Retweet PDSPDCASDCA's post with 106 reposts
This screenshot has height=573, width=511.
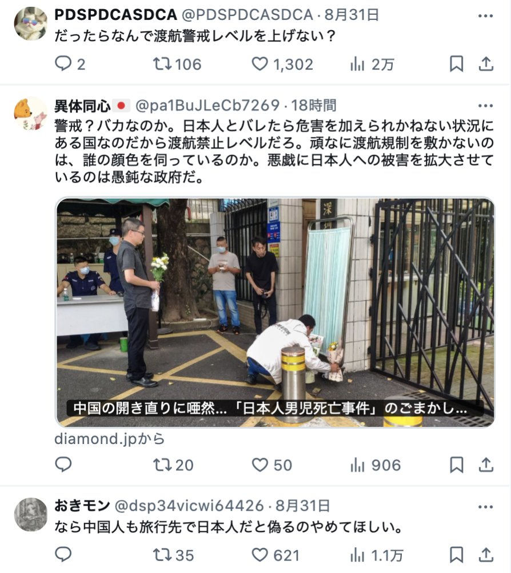point(162,64)
